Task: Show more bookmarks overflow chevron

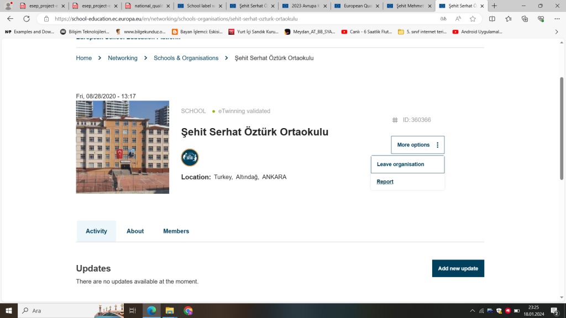Action: [x=557, y=31]
